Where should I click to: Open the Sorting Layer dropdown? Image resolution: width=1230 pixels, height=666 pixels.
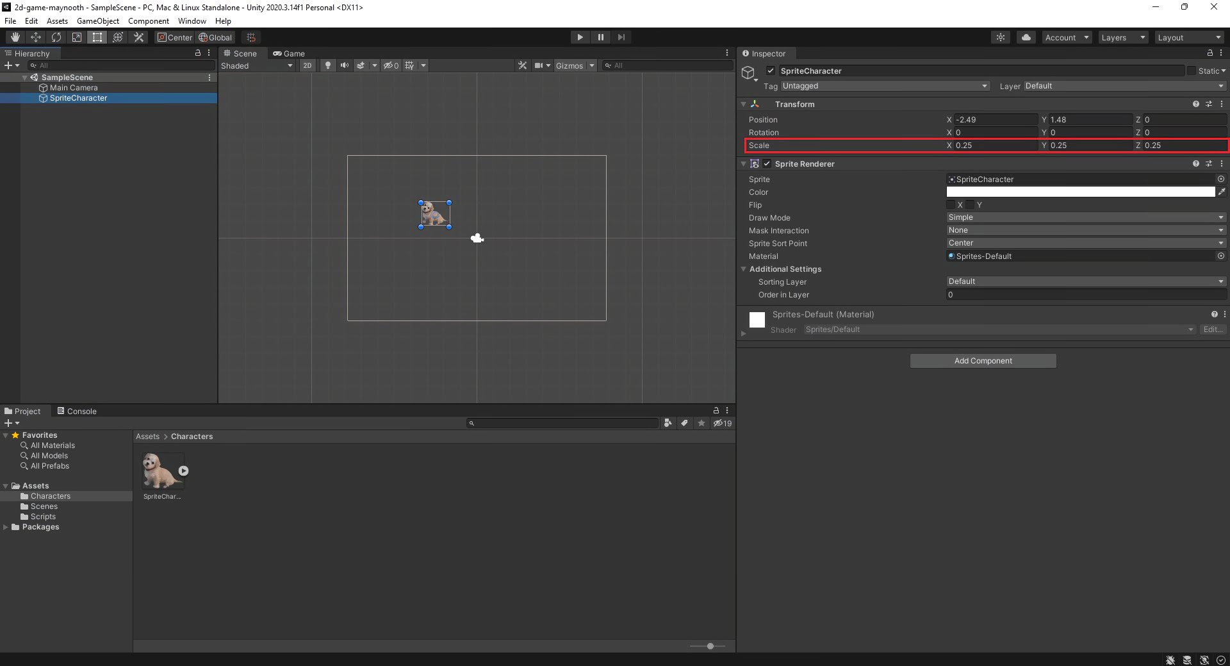(x=1086, y=281)
